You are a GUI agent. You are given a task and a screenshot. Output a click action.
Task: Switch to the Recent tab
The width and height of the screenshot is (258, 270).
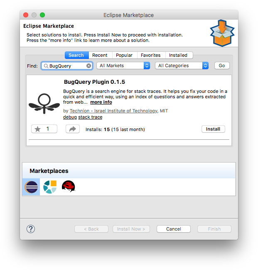[x=100, y=55]
